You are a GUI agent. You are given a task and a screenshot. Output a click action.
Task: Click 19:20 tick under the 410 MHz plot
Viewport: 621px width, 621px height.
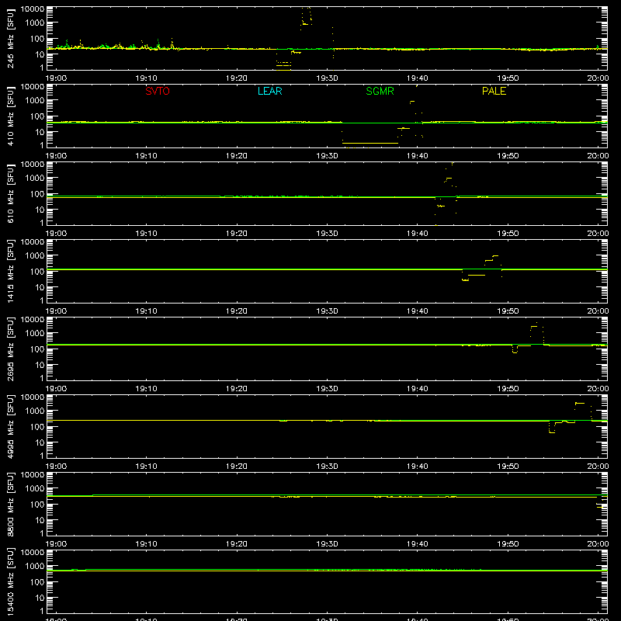(237, 156)
